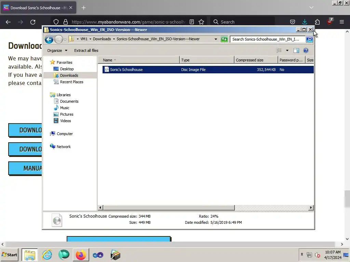Click the horizontal scrollbar right arrow
350x262 pixels.
311,208
